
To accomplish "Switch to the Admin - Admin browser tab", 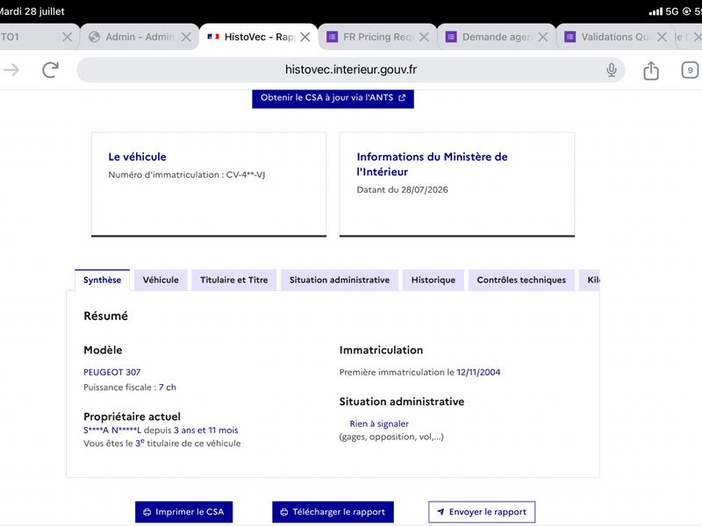I will [x=140, y=37].
